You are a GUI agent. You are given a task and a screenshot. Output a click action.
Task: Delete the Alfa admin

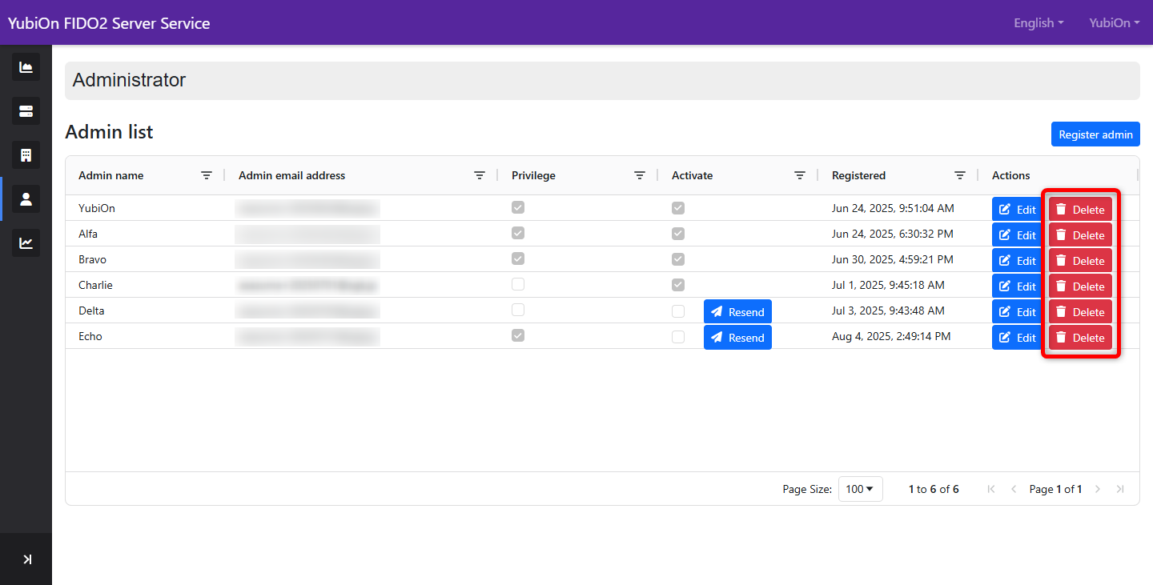click(x=1080, y=235)
